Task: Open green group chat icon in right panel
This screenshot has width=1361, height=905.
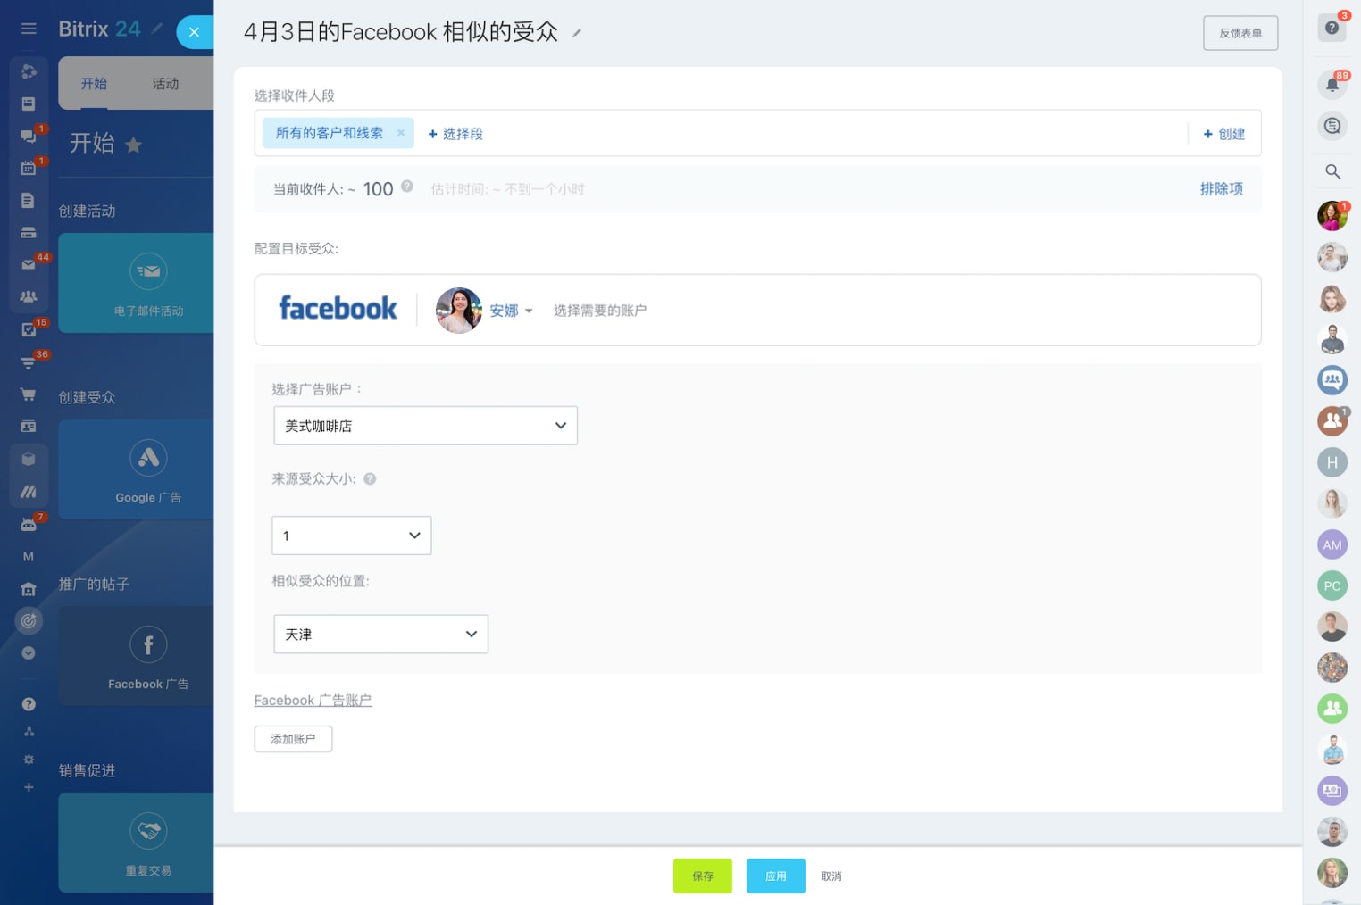Action: (1332, 709)
